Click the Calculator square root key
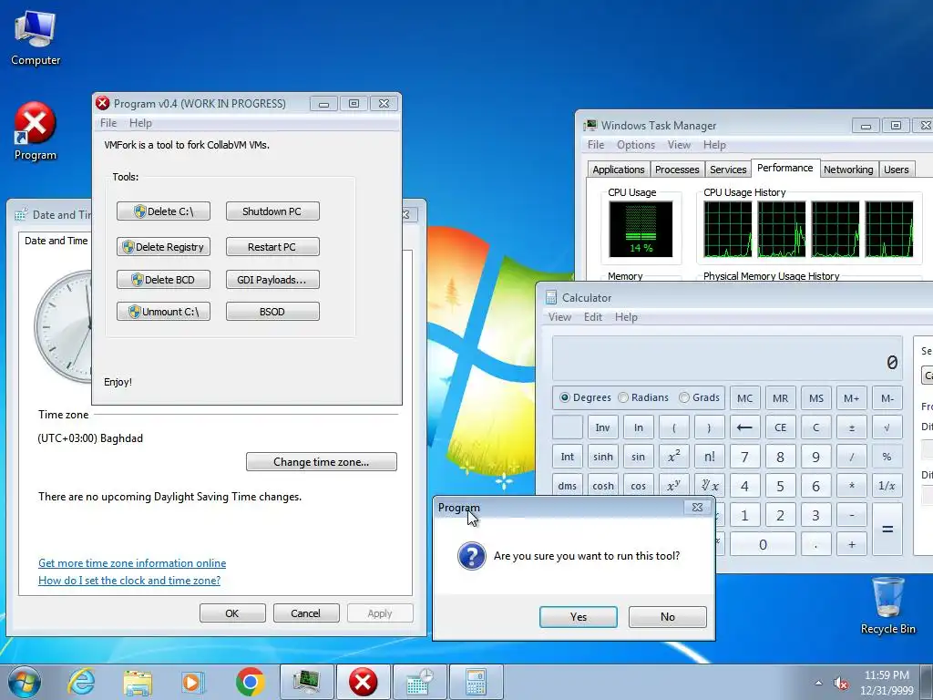The image size is (933, 700). tap(887, 427)
